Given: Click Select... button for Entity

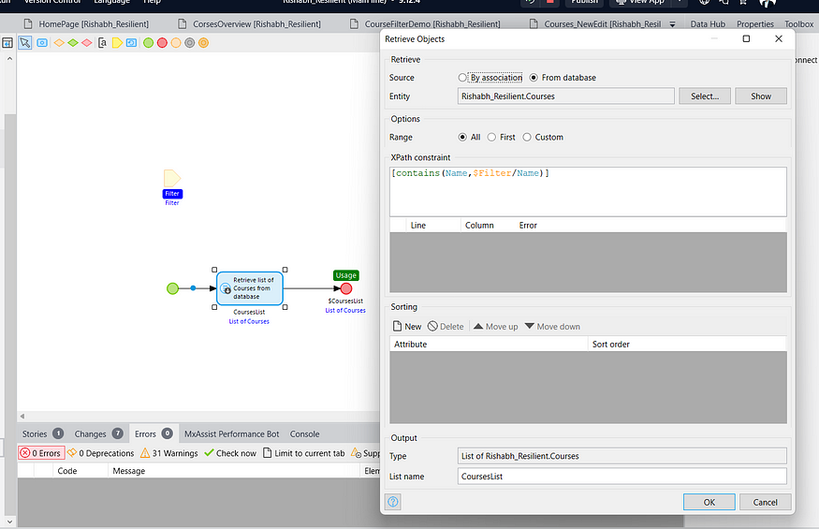Looking at the screenshot, I should [x=705, y=96].
